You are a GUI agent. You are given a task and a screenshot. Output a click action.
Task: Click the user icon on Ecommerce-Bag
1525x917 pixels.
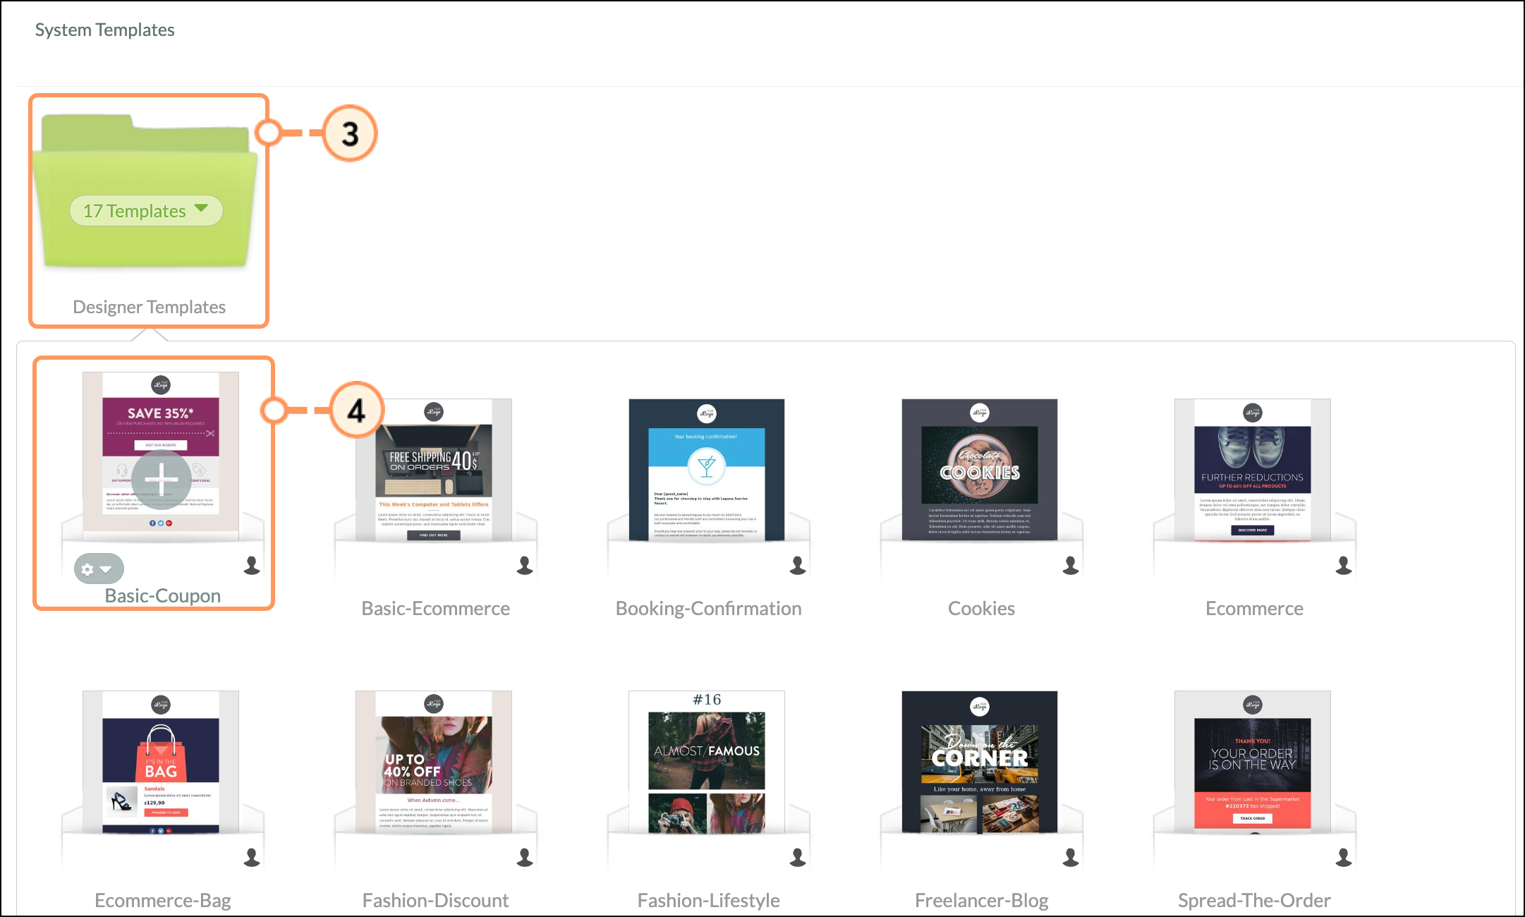tap(252, 858)
